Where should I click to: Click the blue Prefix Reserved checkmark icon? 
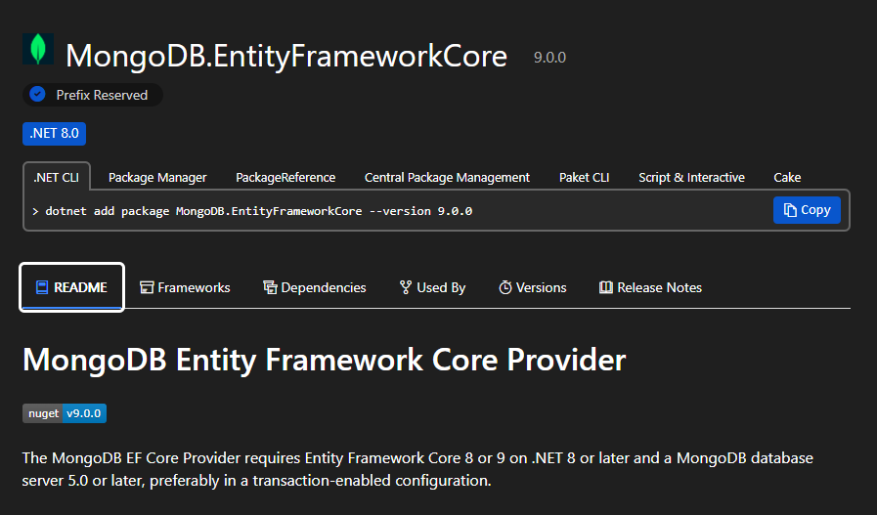click(x=37, y=95)
